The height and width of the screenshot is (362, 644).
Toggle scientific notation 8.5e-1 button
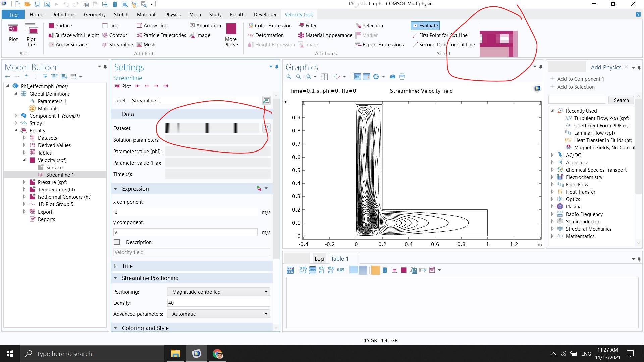[x=322, y=270]
